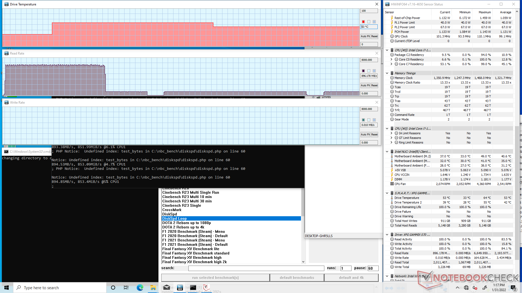
Task: Collapse the Intel NUC sensor section
Action: 387,152
